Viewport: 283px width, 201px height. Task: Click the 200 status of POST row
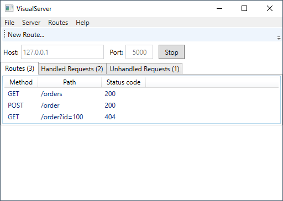pyautogui.click(x=110, y=105)
